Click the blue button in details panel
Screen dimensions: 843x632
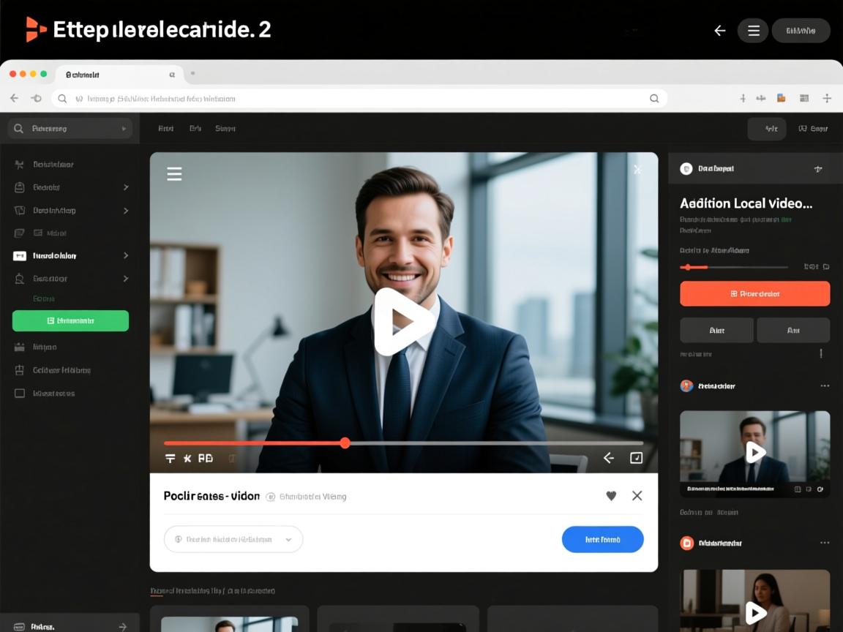point(602,539)
